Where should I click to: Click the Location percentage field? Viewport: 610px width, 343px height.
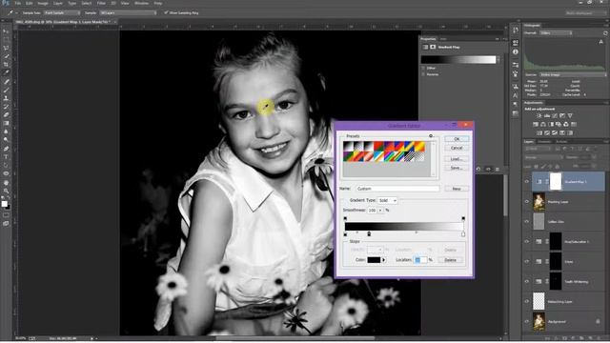click(420, 260)
